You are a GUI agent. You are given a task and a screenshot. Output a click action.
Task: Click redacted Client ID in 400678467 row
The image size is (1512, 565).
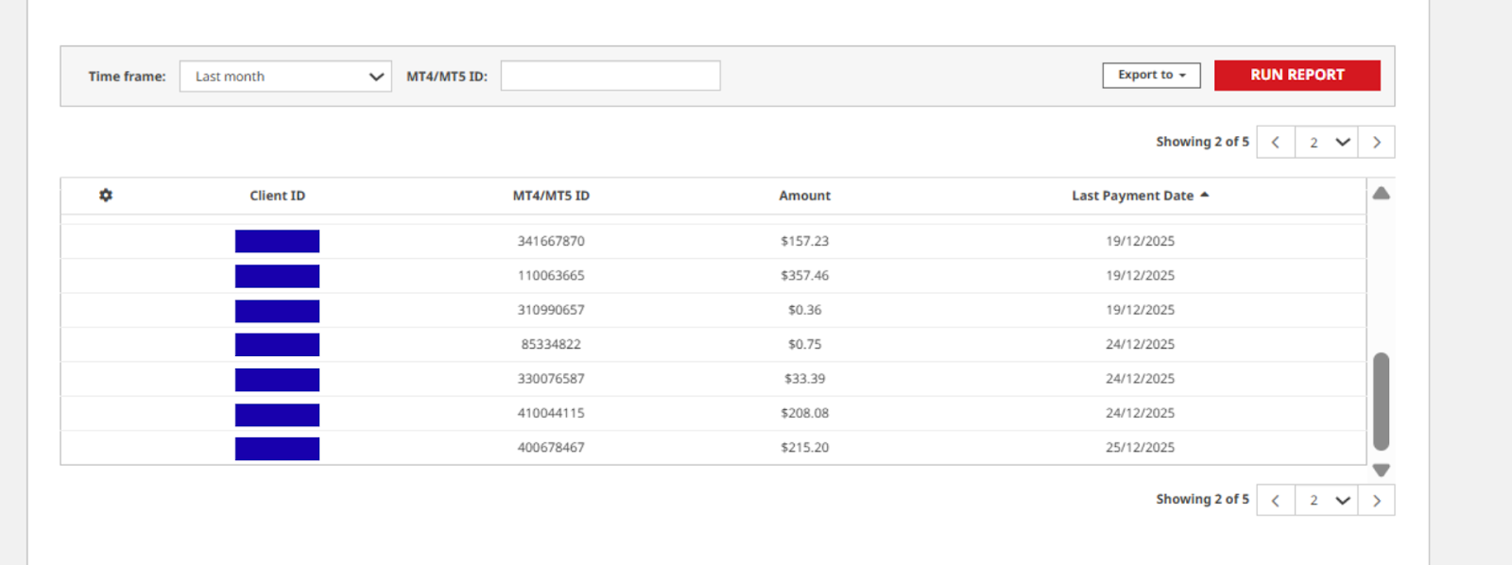click(x=277, y=448)
